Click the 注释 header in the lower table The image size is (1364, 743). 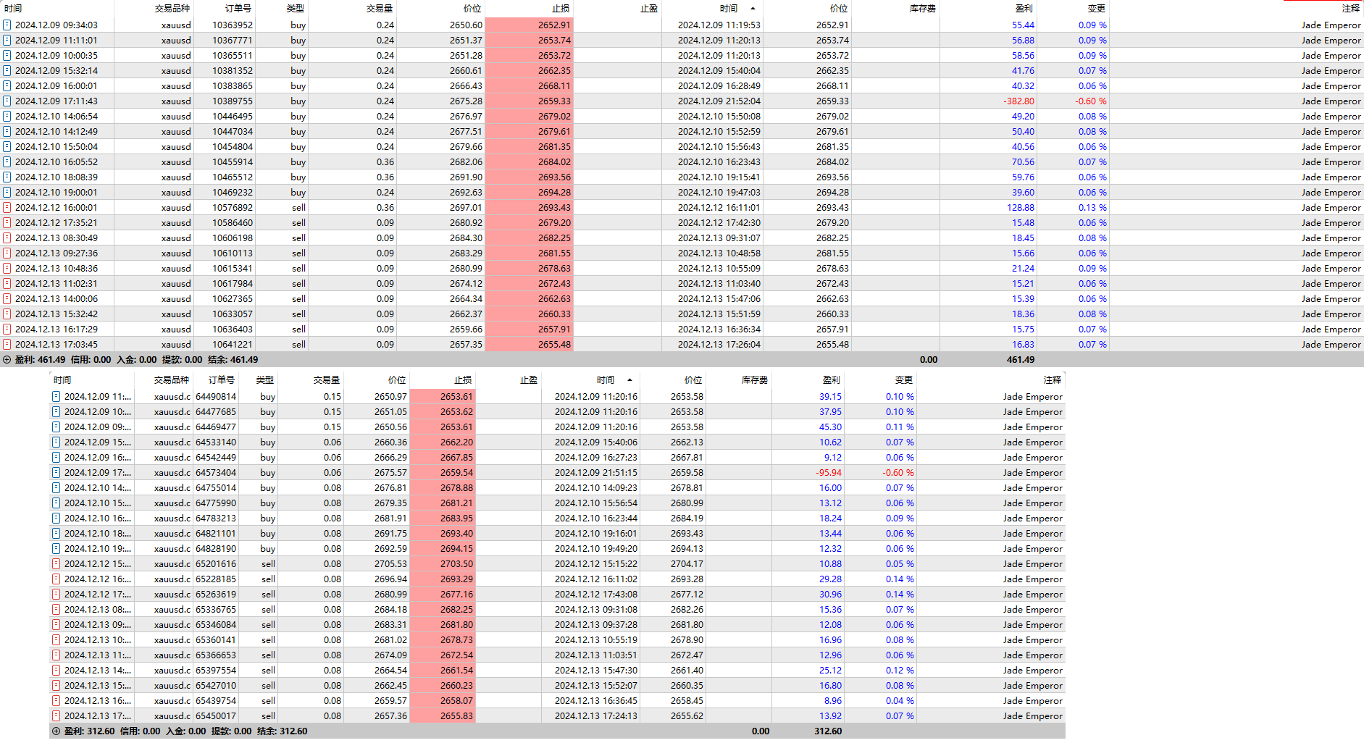coord(1053,380)
